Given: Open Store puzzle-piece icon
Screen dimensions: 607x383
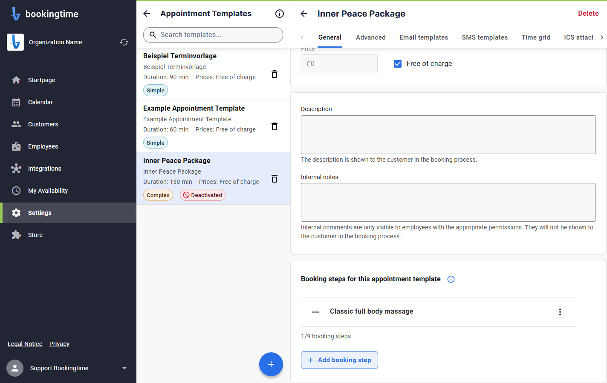Looking at the screenshot, I should pyautogui.click(x=16, y=235).
